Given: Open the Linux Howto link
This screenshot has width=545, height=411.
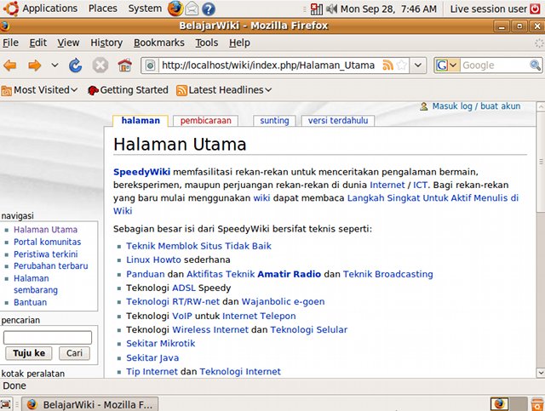Looking at the screenshot, I should pyautogui.click(x=153, y=260).
